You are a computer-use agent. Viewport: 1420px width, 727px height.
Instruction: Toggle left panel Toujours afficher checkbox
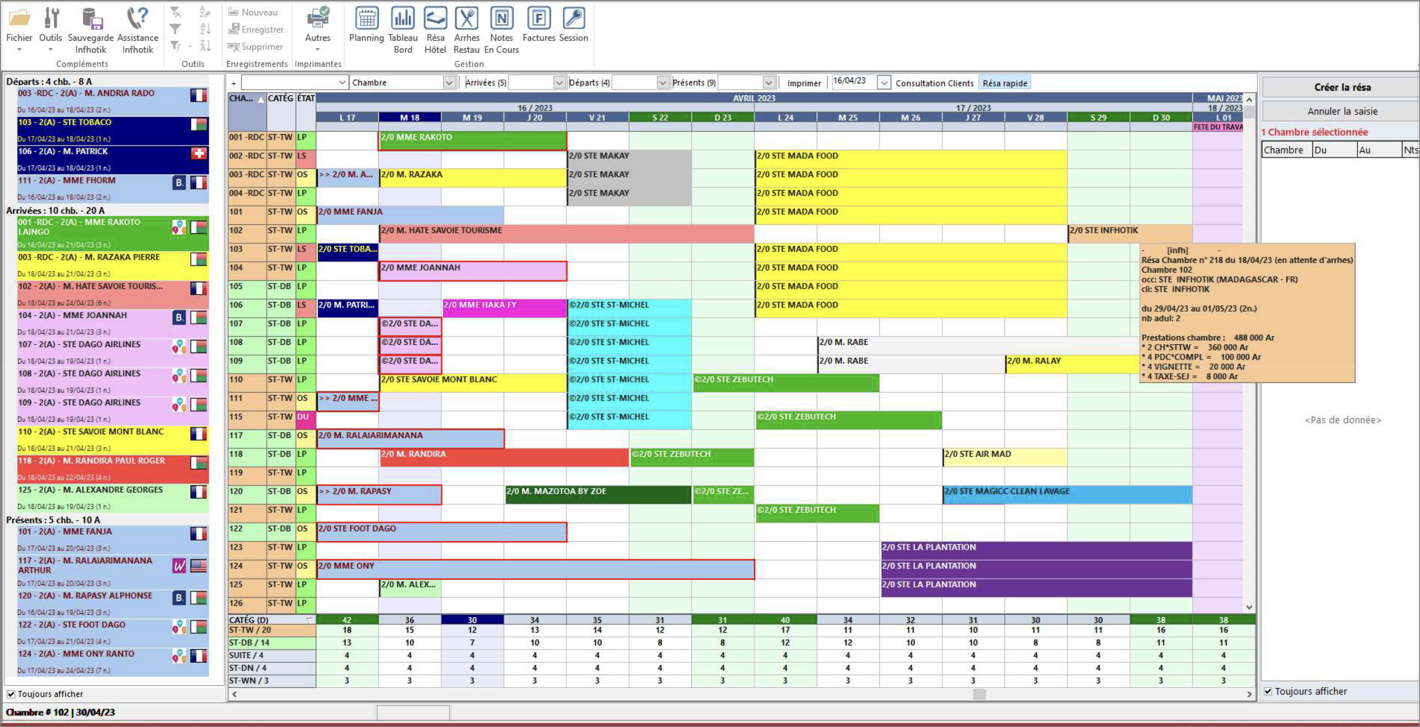pyautogui.click(x=11, y=694)
